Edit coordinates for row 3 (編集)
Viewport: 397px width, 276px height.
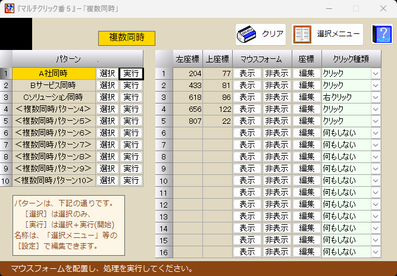(307, 98)
